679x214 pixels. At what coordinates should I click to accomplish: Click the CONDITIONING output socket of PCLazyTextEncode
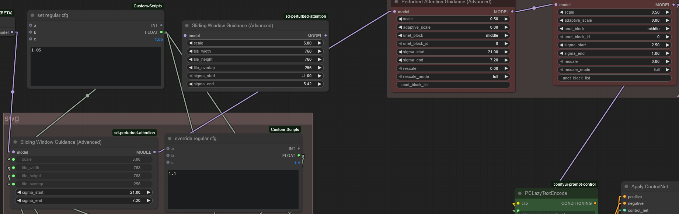point(595,203)
